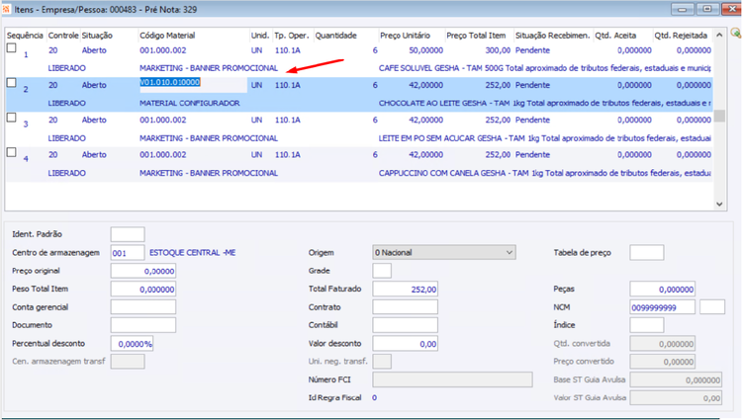Viewport: 742px width, 420px height.
Task: Click the Unid. column header
Action: point(260,36)
